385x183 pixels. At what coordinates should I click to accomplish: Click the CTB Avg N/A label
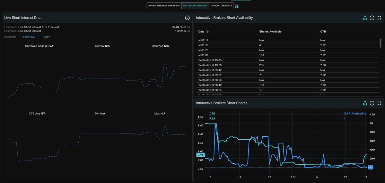37,114
